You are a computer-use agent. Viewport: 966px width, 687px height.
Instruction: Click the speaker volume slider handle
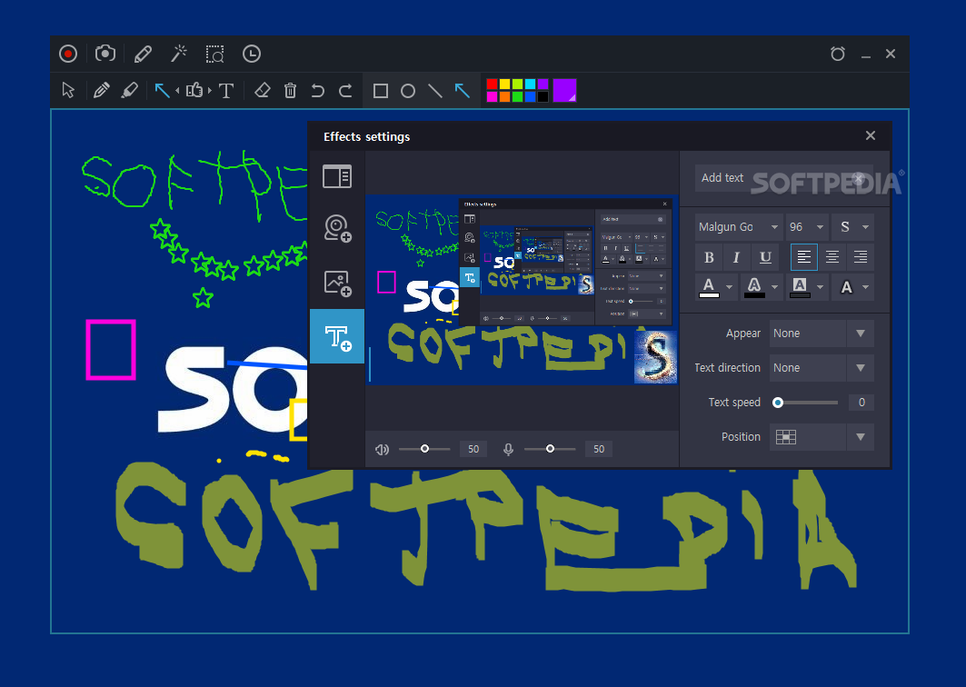click(424, 449)
